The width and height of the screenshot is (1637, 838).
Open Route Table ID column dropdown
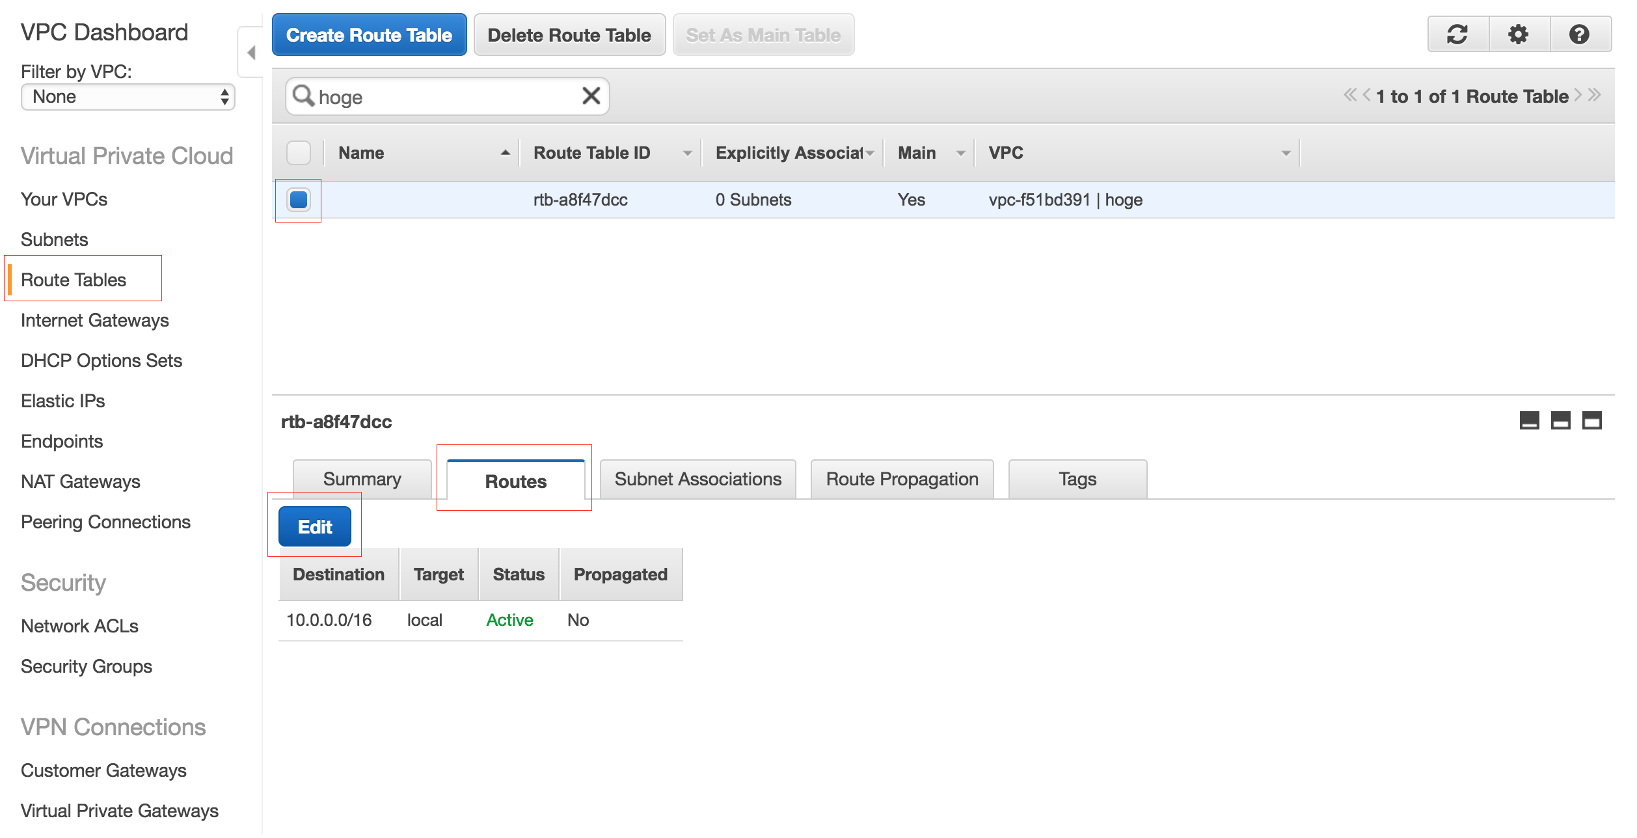click(x=687, y=154)
